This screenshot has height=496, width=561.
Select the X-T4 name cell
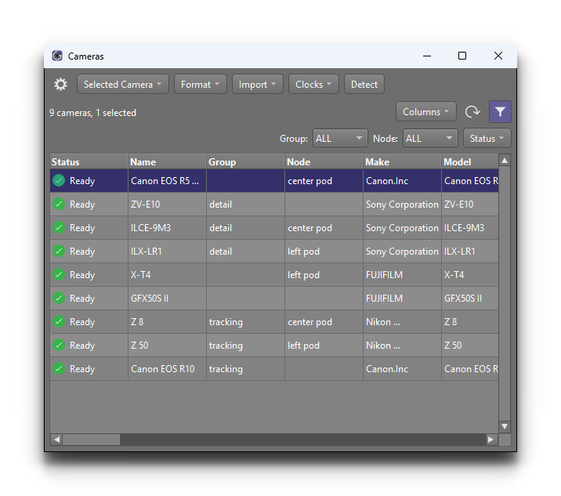(x=167, y=274)
